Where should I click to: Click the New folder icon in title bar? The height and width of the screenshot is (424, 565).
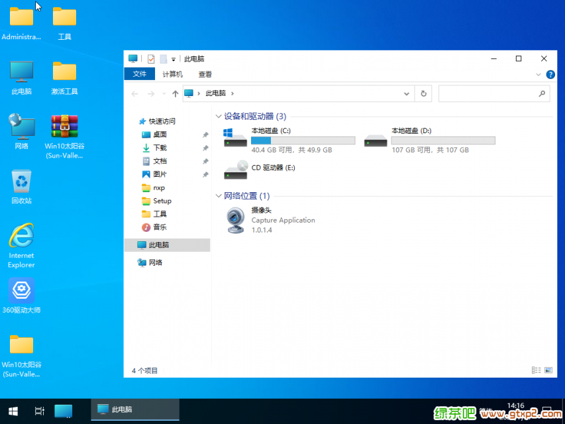(x=163, y=59)
